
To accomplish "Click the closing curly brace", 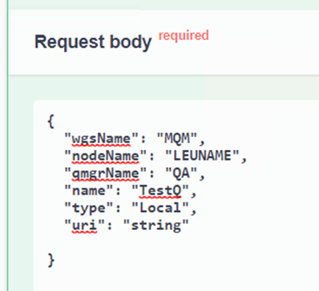I will click(x=51, y=260).
